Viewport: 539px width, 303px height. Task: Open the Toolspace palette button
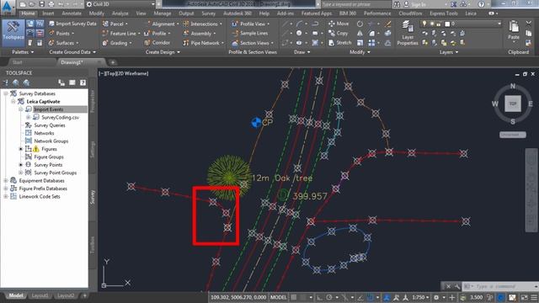coord(13,33)
